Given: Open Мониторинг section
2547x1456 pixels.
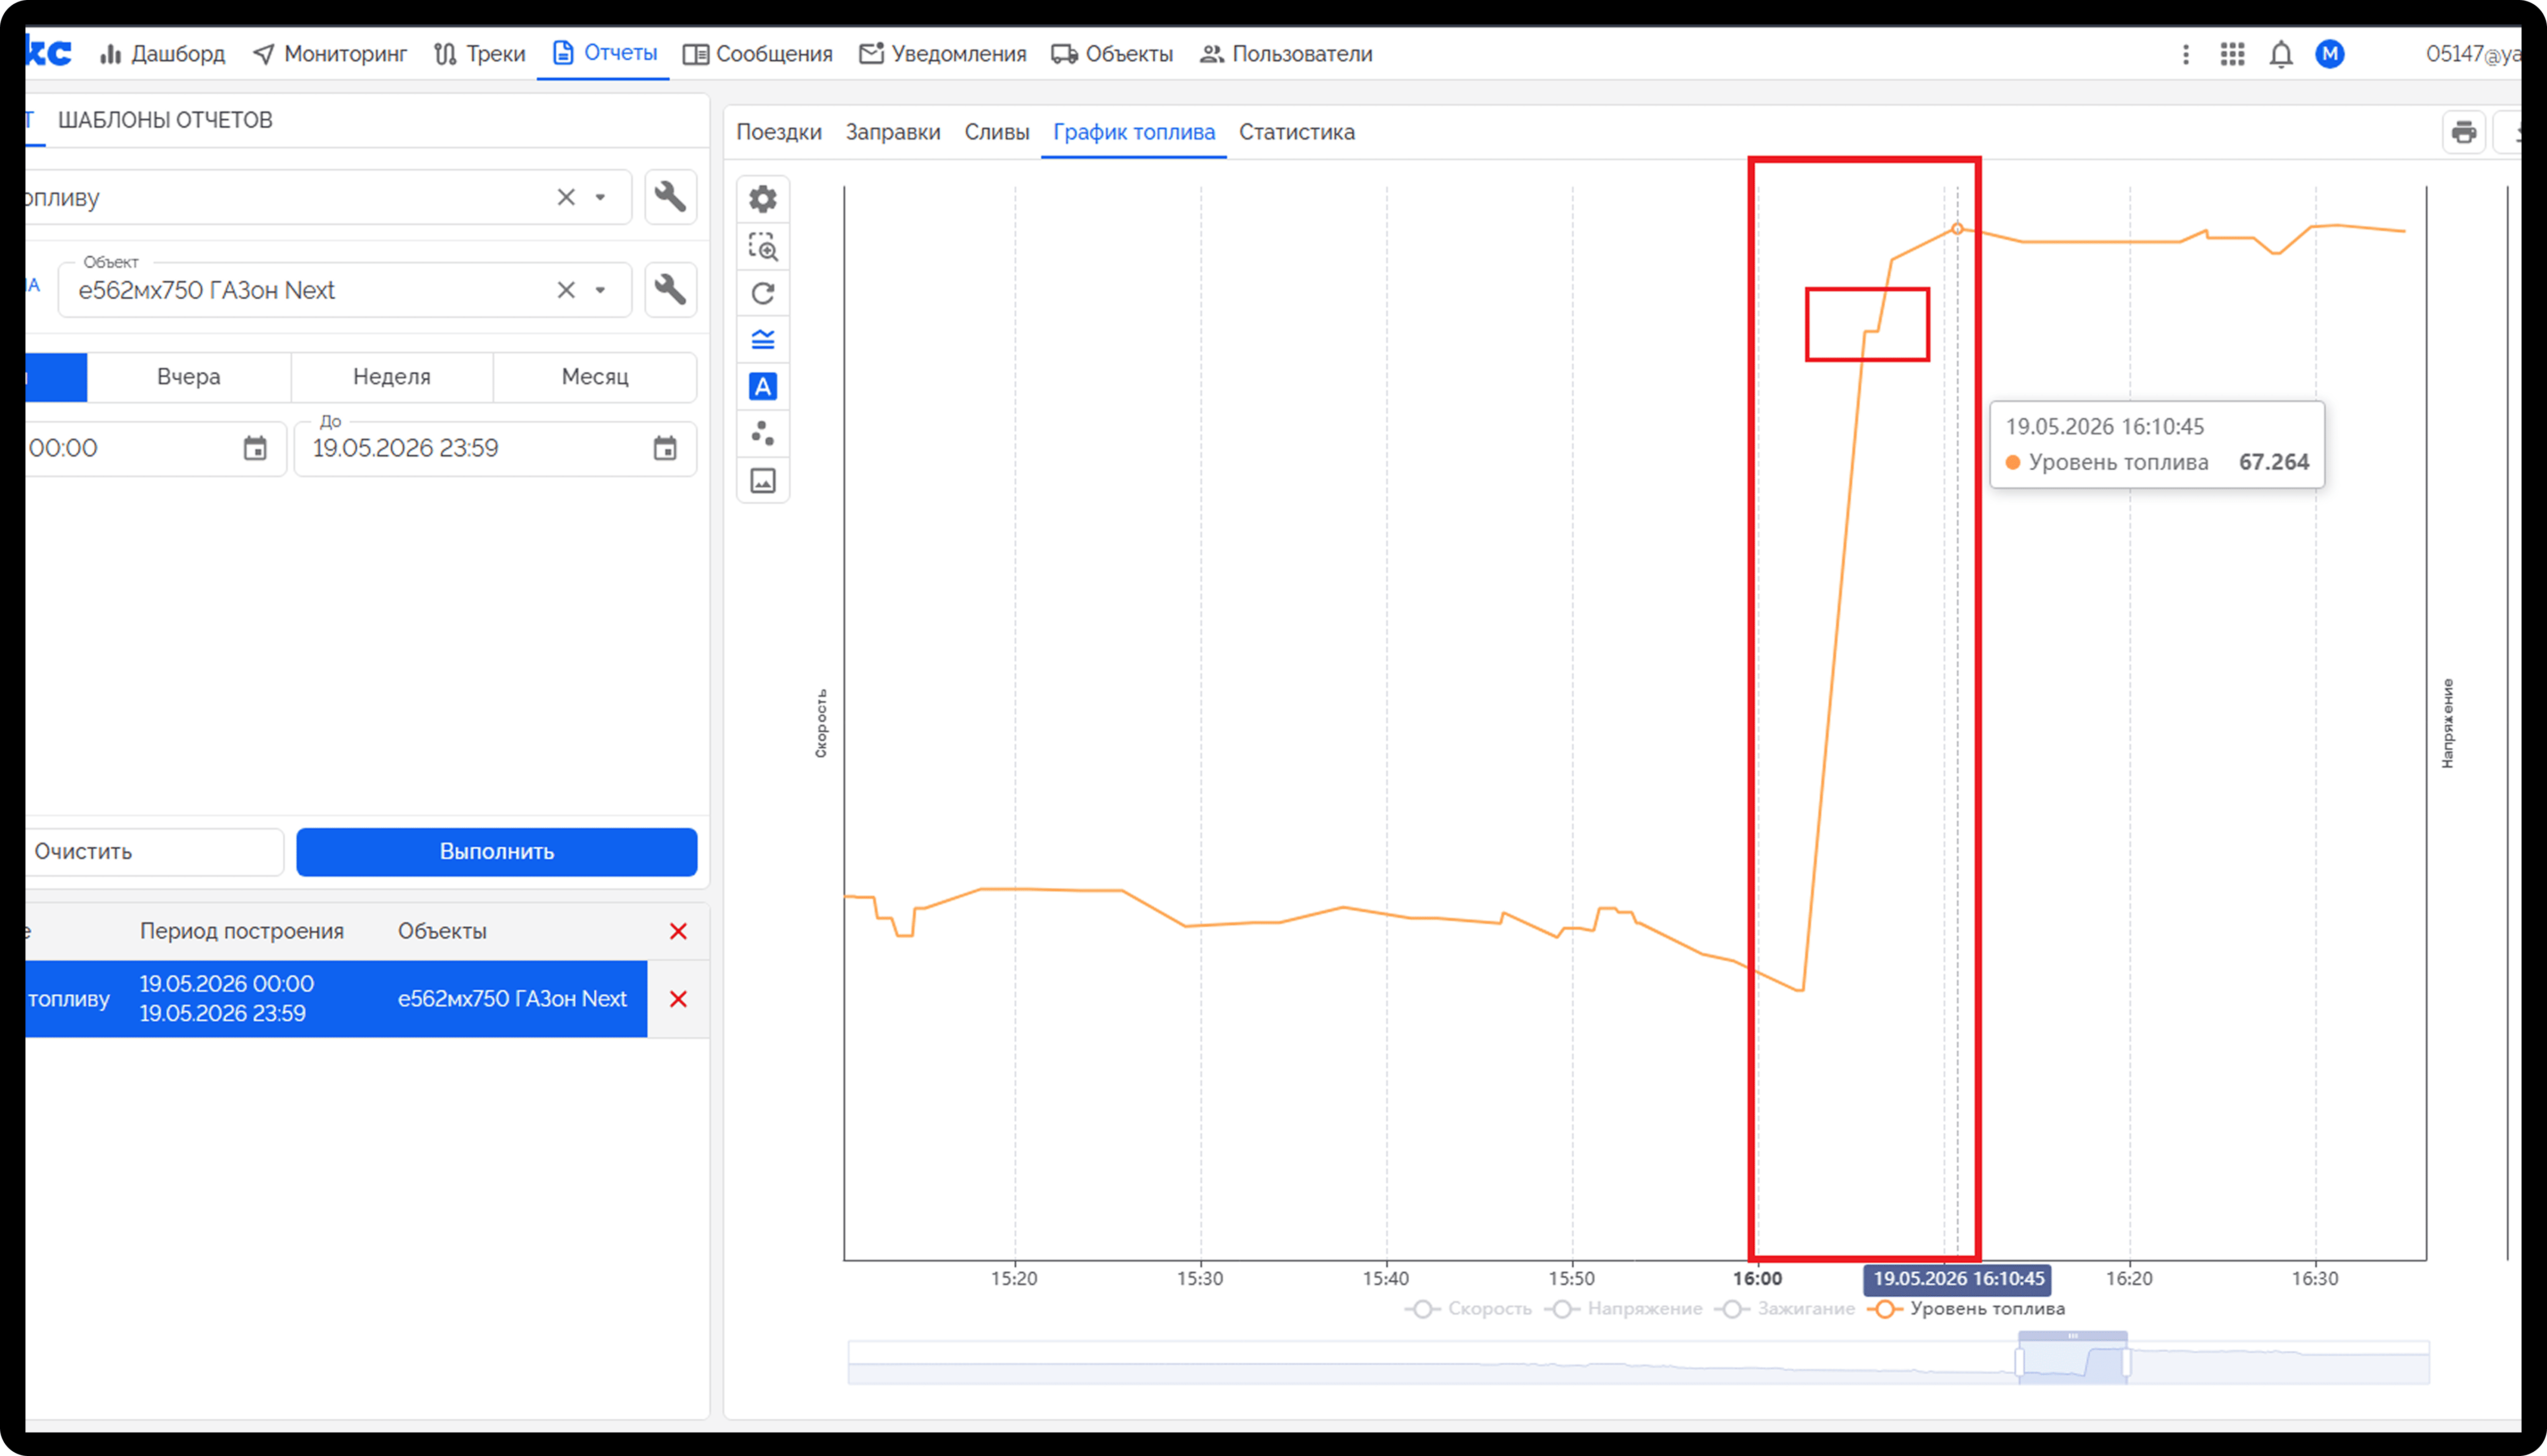Looking at the screenshot, I should point(330,54).
